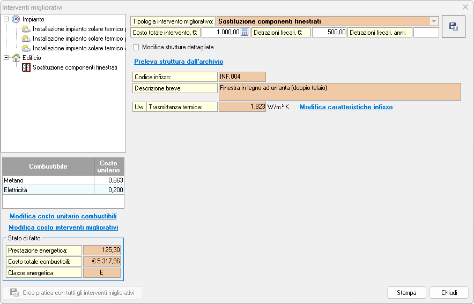Image resolution: width=474 pixels, height=304 pixels.
Task: Click Modifica costo interventi migliorativi link
Action: (x=63, y=227)
